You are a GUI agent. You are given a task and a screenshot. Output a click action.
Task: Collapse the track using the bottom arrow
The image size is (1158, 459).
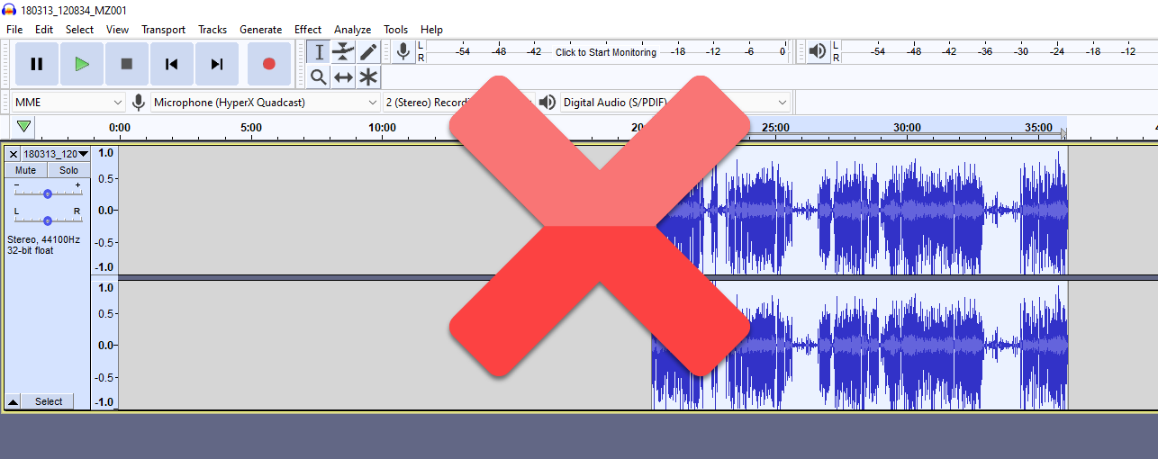point(14,401)
